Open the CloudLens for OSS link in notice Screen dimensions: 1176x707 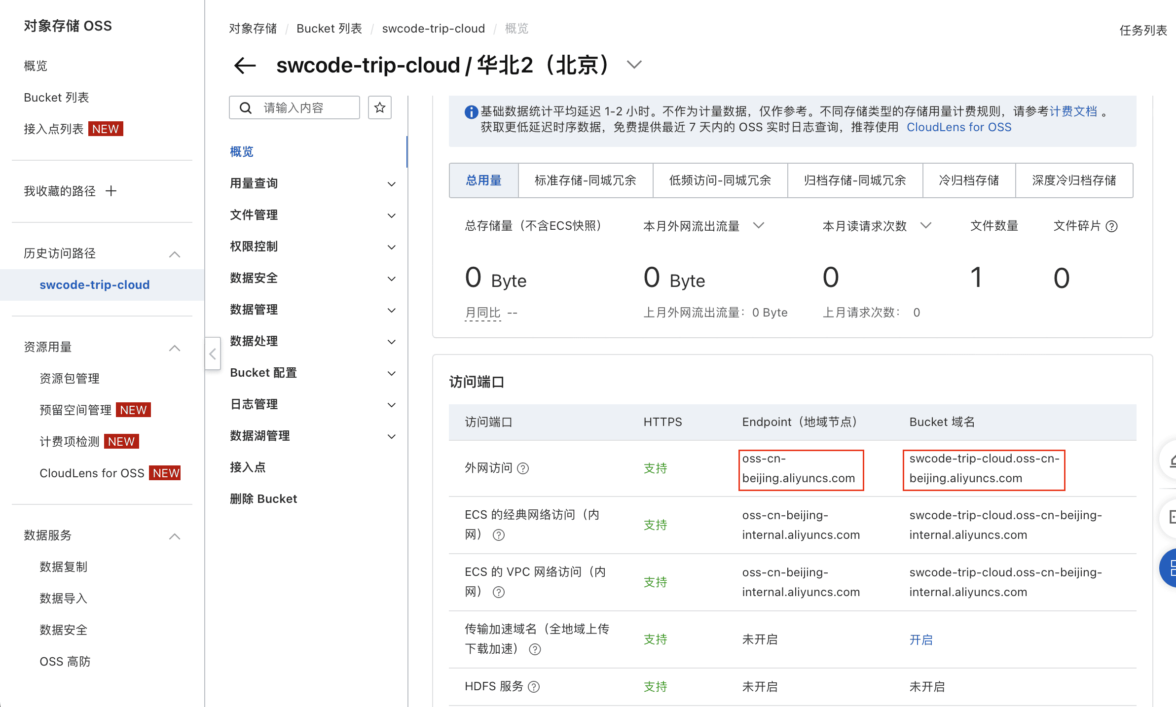point(958,127)
